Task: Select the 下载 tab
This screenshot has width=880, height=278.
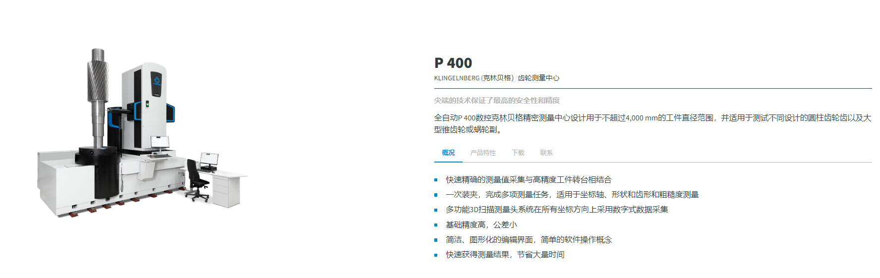Action: coord(518,153)
